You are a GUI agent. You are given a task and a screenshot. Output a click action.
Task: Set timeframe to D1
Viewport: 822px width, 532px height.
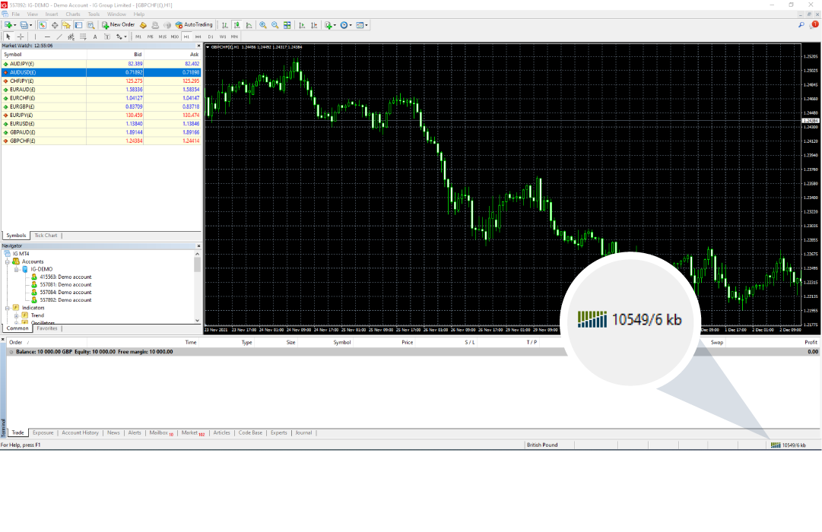pyautogui.click(x=211, y=36)
